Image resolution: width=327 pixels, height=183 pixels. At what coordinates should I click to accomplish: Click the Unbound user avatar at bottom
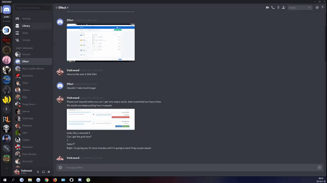point(17,172)
